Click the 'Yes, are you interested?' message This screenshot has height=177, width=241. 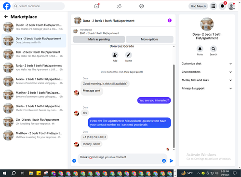pos(154,101)
